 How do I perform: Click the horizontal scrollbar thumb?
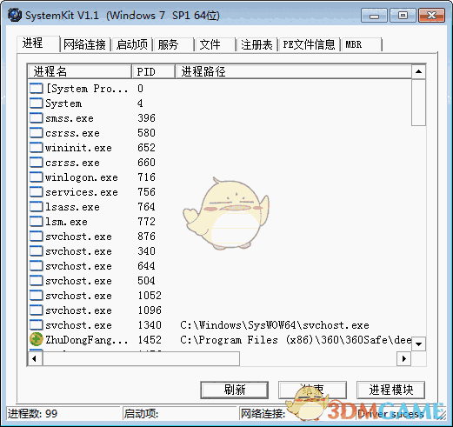pyautogui.click(x=141, y=359)
